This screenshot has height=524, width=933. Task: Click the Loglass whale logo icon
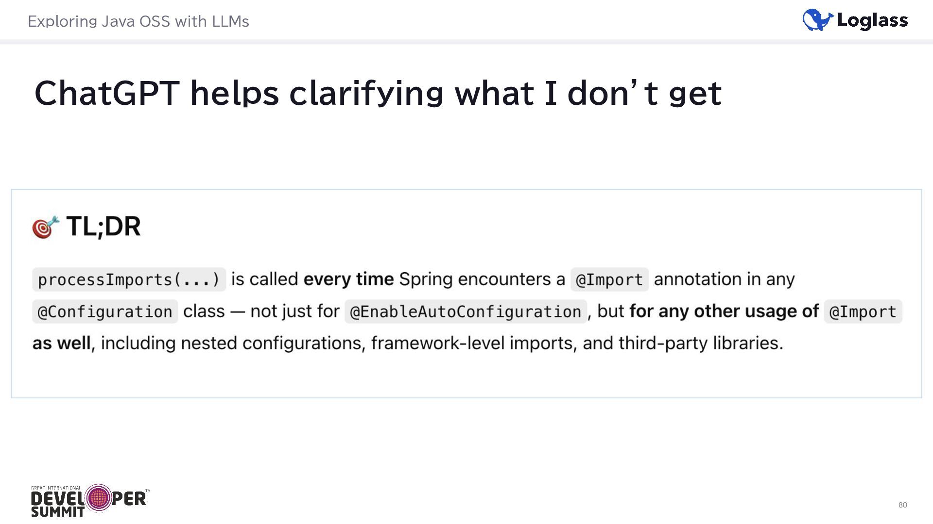(818, 20)
